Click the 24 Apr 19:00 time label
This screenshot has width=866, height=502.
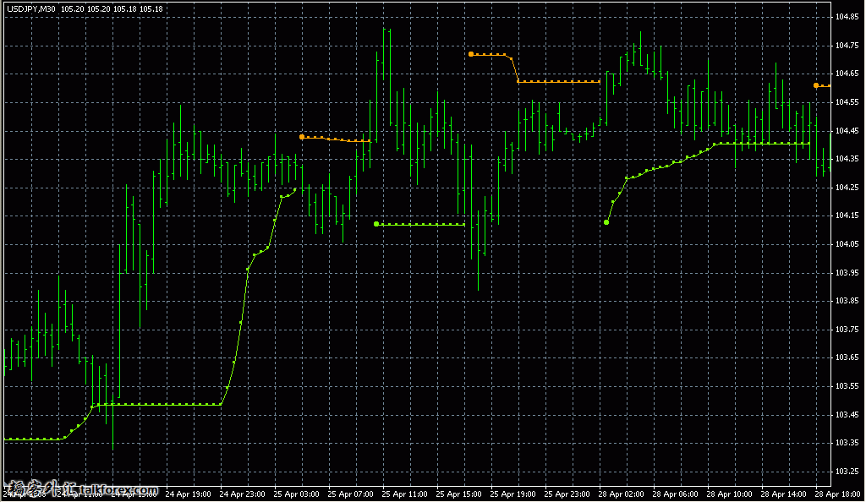point(188,494)
